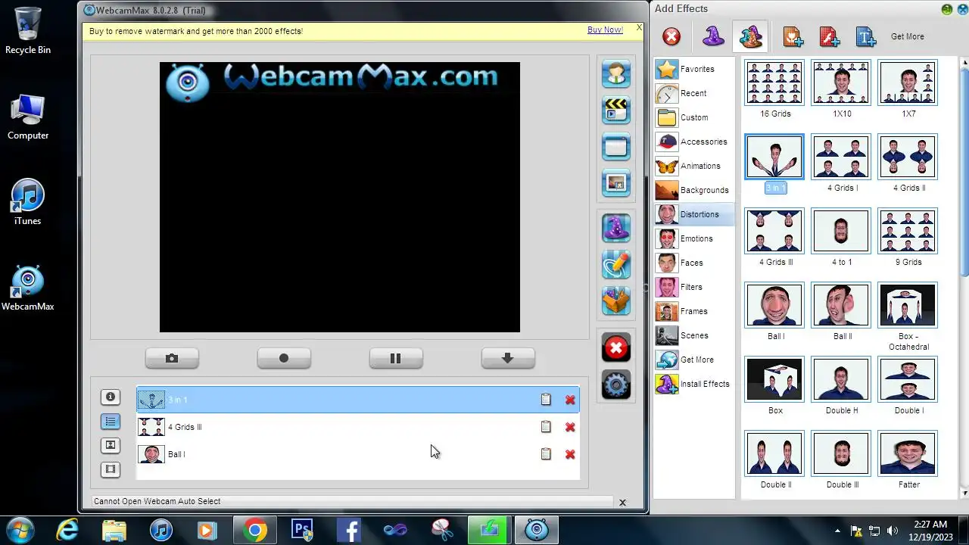The width and height of the screenshot is (969, 545).
Task: Open the Animations category
Action: click(x=694, y=166)
